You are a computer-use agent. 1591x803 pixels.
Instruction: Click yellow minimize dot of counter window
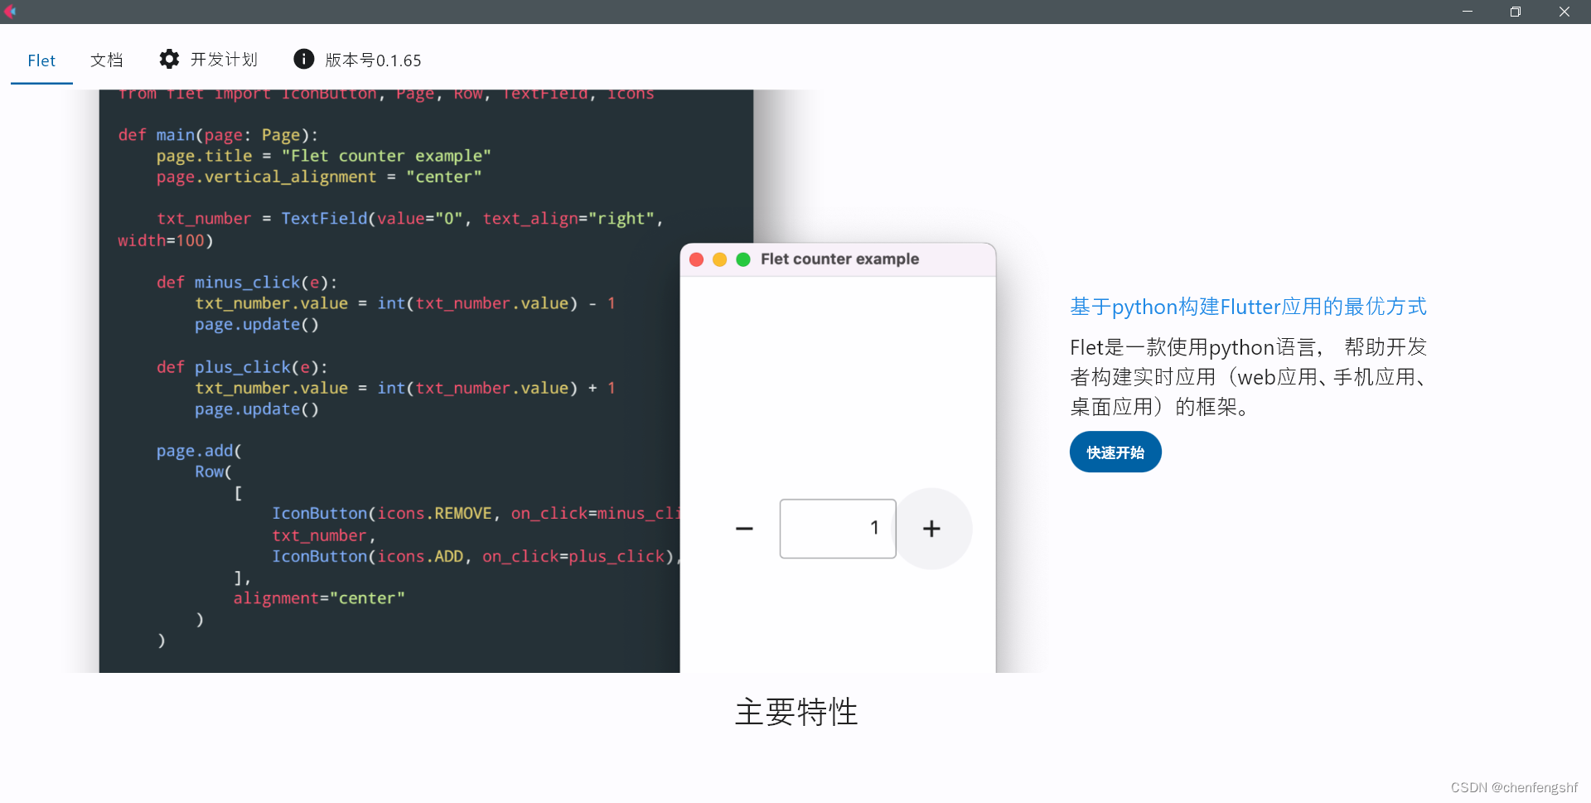tap(720, 259)
